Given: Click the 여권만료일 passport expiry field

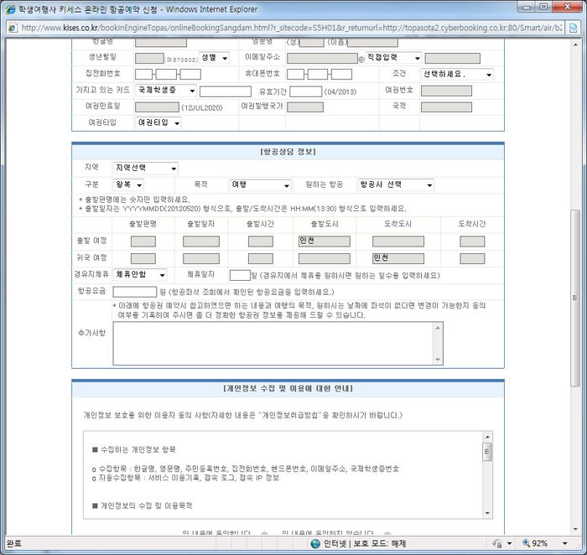Looking at the screenshot, I should point(158,107).
